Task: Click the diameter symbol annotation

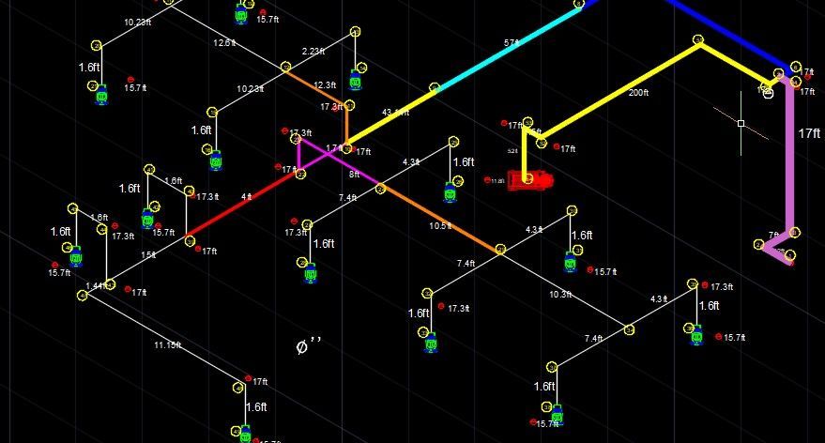Action: [302, 347]
